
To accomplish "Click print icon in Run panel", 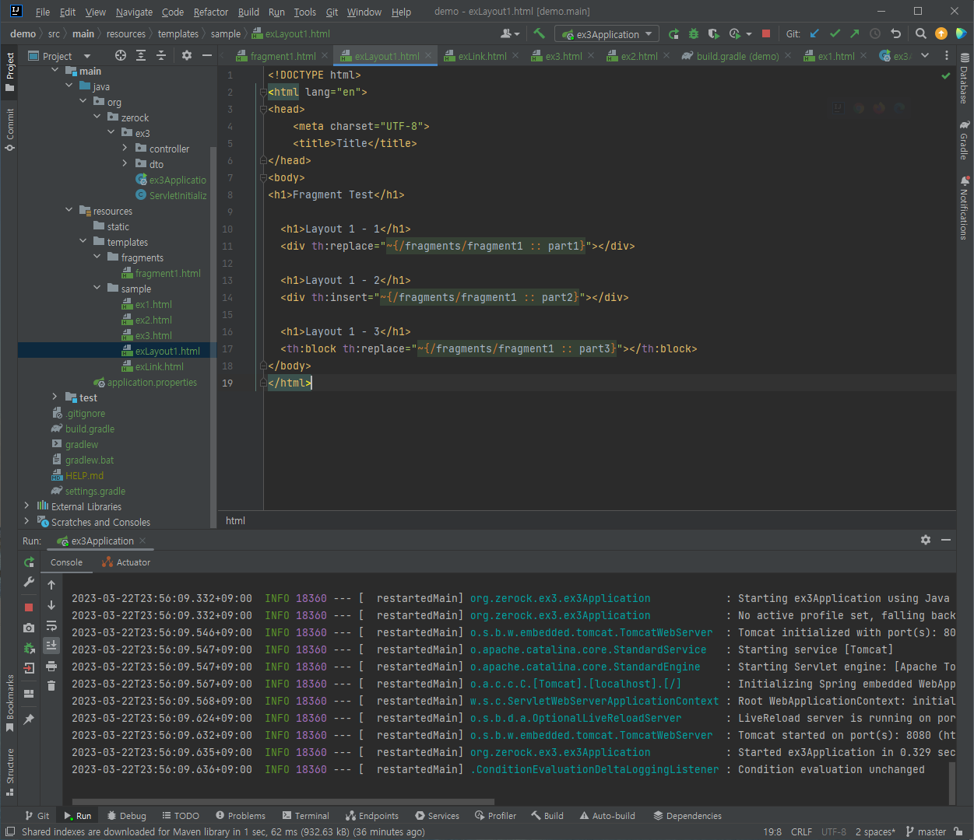I will click(51, 666).
